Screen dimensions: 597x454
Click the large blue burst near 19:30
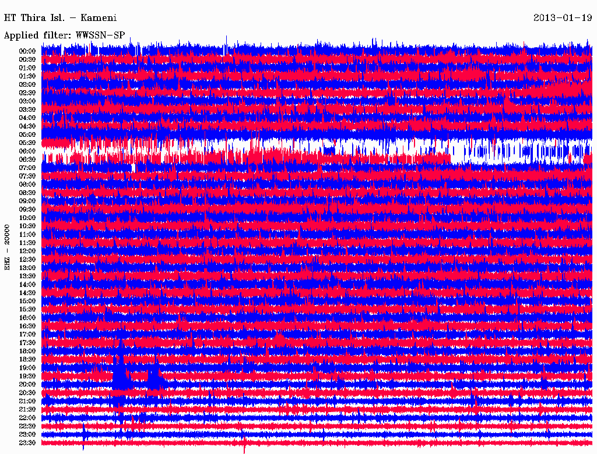pyautogui.click(x=120, y=375)
